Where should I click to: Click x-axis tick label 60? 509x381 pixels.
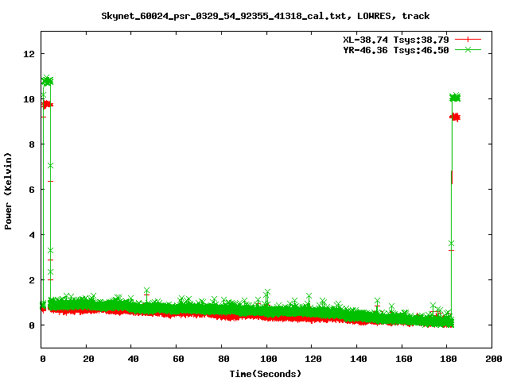(x=178, y=359)
